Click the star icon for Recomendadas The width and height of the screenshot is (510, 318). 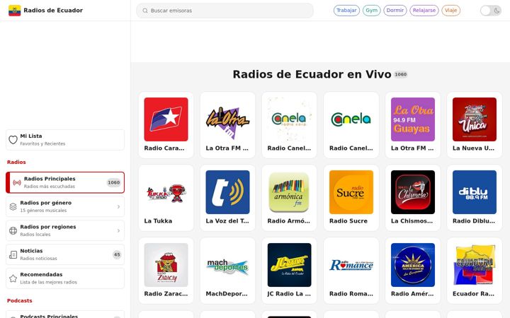(x=13, y=278)
